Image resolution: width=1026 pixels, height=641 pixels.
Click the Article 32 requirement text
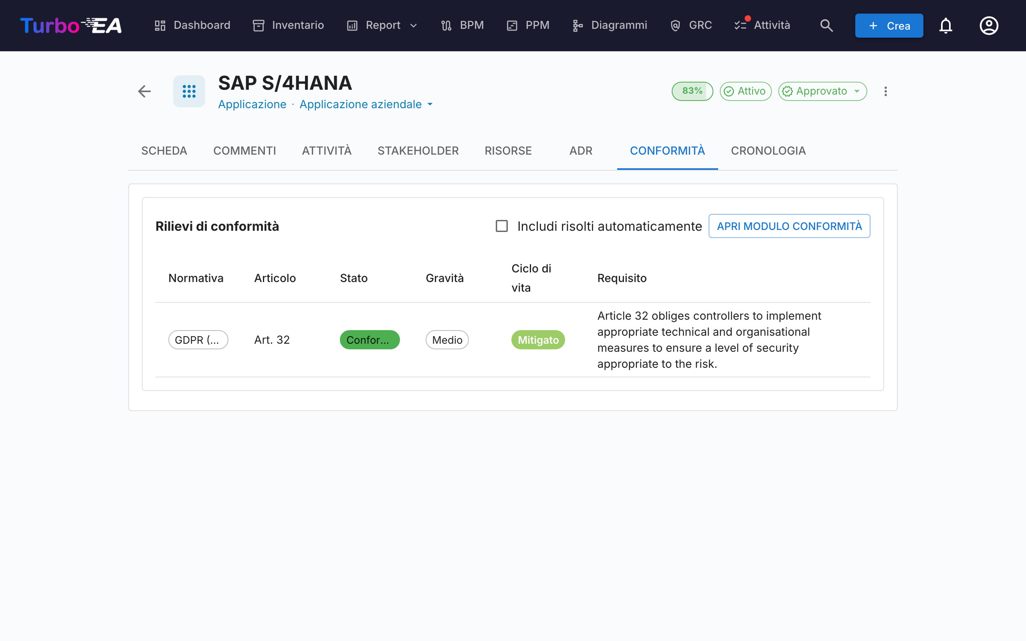pyautogui.click(x=709, y=340)
